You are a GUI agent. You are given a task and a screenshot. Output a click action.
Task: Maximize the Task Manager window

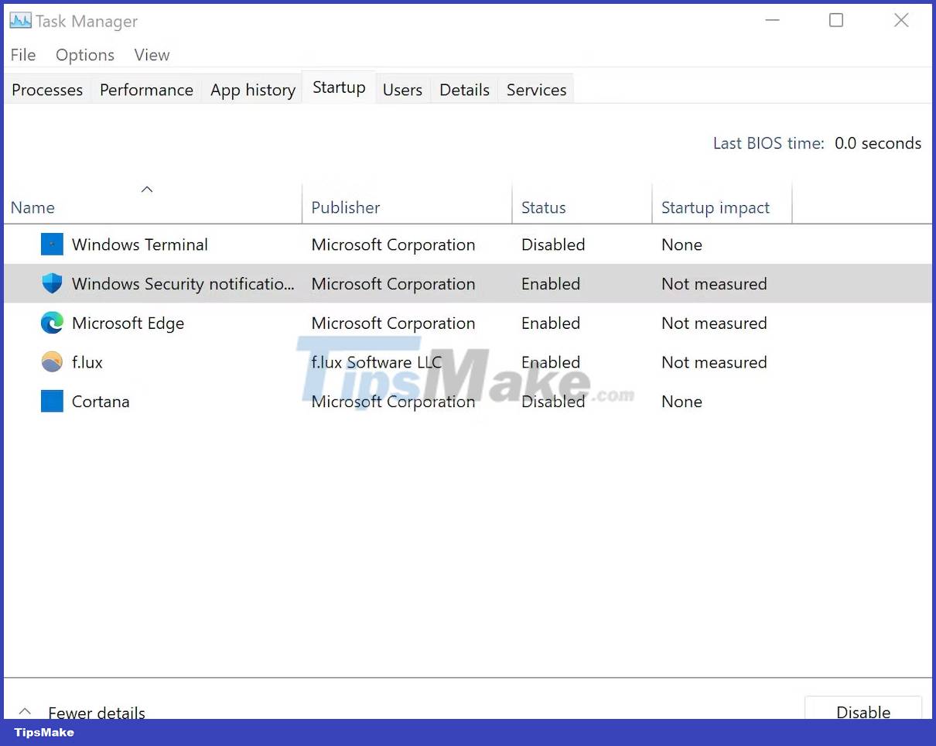click(836, 20)
